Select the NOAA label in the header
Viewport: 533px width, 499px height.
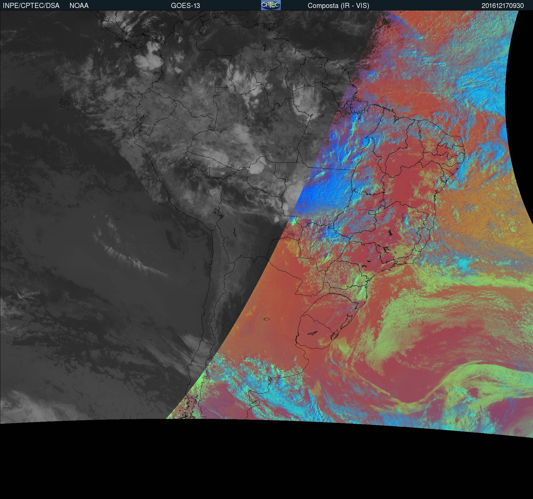(x=79, y=6)
